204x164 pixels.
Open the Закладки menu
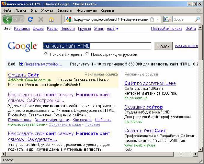65,10
